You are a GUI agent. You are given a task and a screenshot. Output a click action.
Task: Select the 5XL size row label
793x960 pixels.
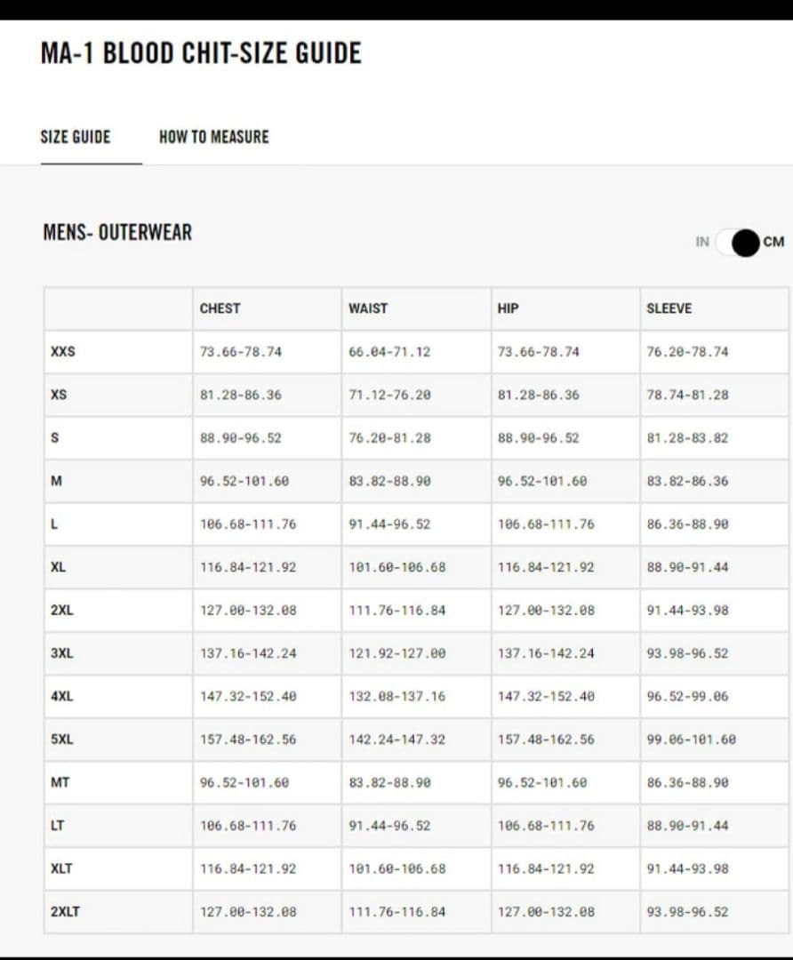coord(62,739)
